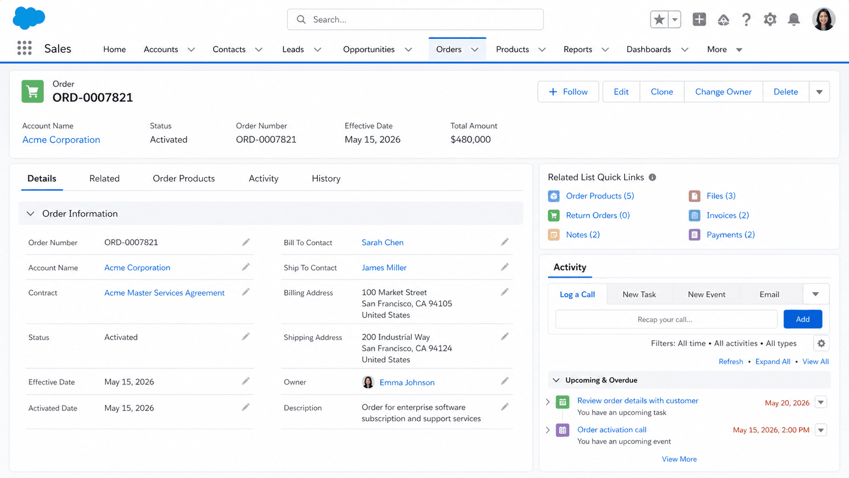Expand the More navigation menu

725,49
